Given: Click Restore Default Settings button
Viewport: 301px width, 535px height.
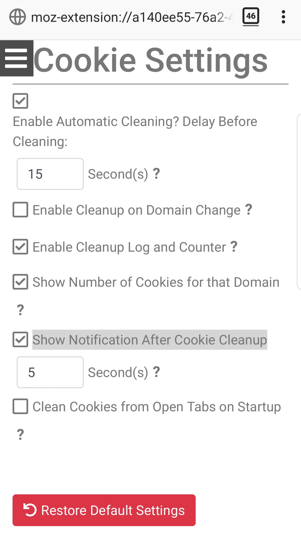Looking at the screenshot, I should (x=104, y=510).
